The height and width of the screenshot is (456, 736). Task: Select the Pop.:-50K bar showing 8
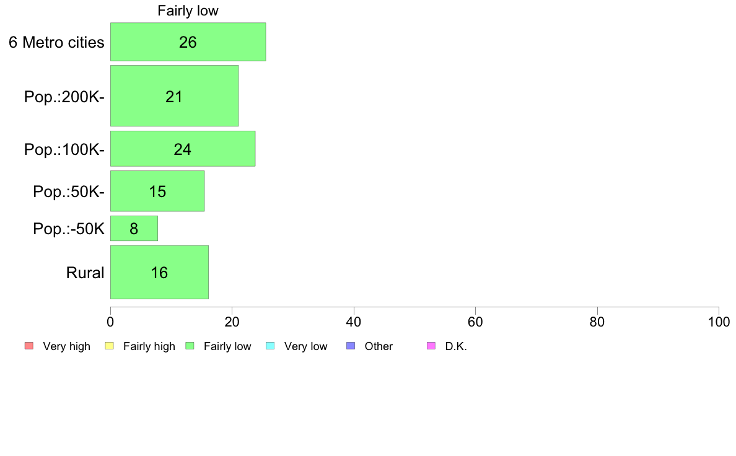click(134, 228)
